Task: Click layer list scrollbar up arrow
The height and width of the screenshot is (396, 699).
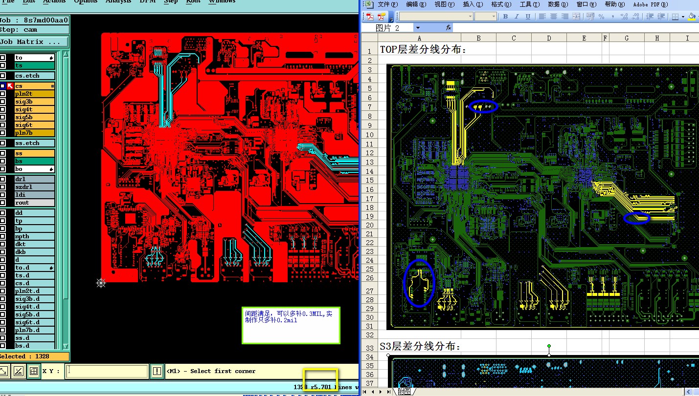Action: point(66,54)
